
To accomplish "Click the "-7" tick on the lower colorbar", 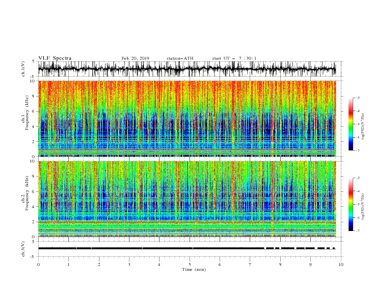I will pyautogui.click(x=358, y=231).
